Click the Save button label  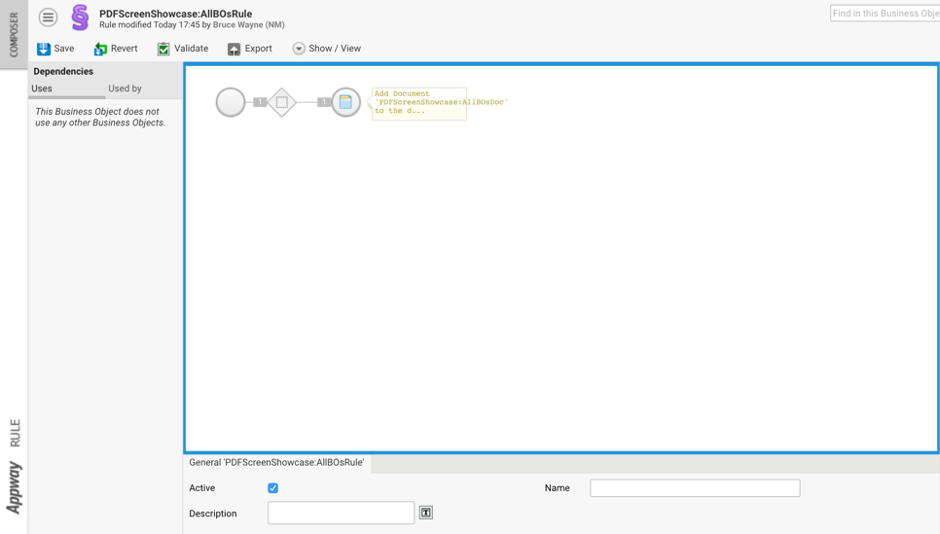click(x=64, y=49)
